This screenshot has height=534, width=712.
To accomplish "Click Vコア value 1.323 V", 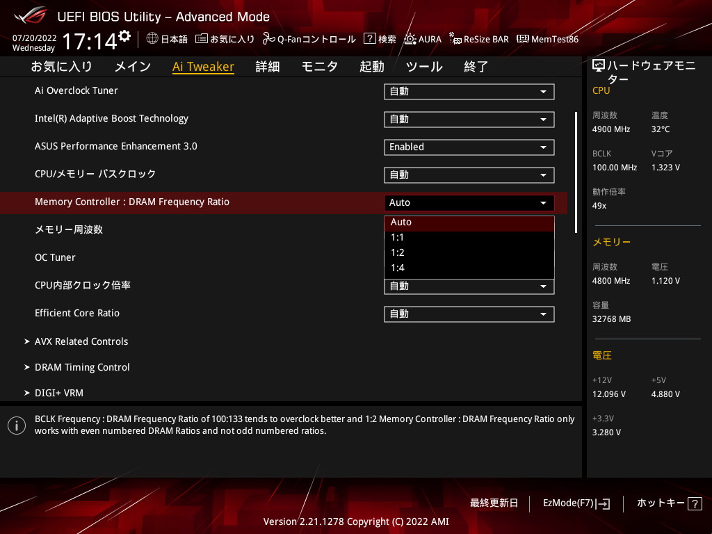I will coord(665,168).
